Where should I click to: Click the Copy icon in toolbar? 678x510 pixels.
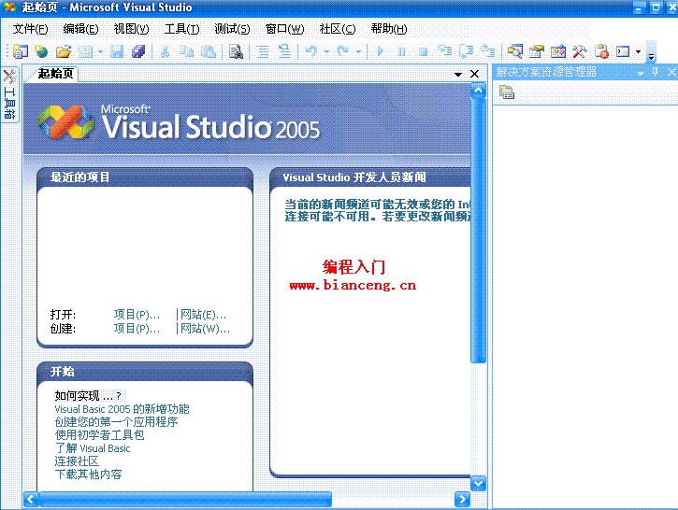click(x=186, y=51)
